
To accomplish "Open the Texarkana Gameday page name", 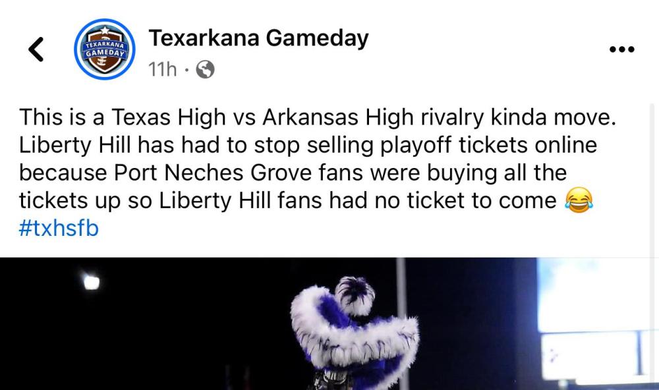I will (x=258, y=38).
